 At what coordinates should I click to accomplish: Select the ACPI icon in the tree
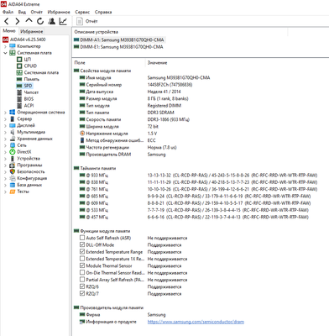(19, 106)
